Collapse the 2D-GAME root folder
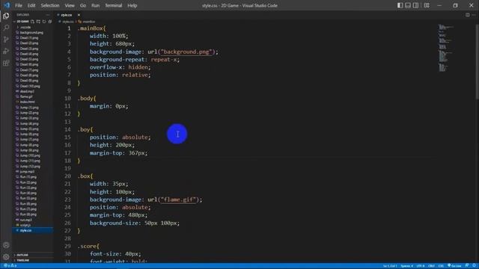The height and width of the screenshot is (269, 479). point(22,22)
